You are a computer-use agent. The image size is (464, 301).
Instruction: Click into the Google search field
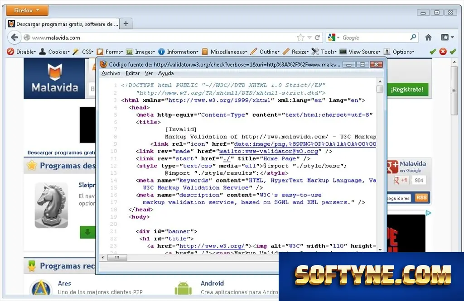[375, 38]
